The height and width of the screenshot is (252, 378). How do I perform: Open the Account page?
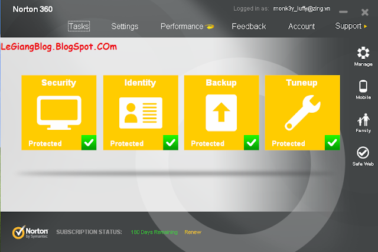pos(302,26)
